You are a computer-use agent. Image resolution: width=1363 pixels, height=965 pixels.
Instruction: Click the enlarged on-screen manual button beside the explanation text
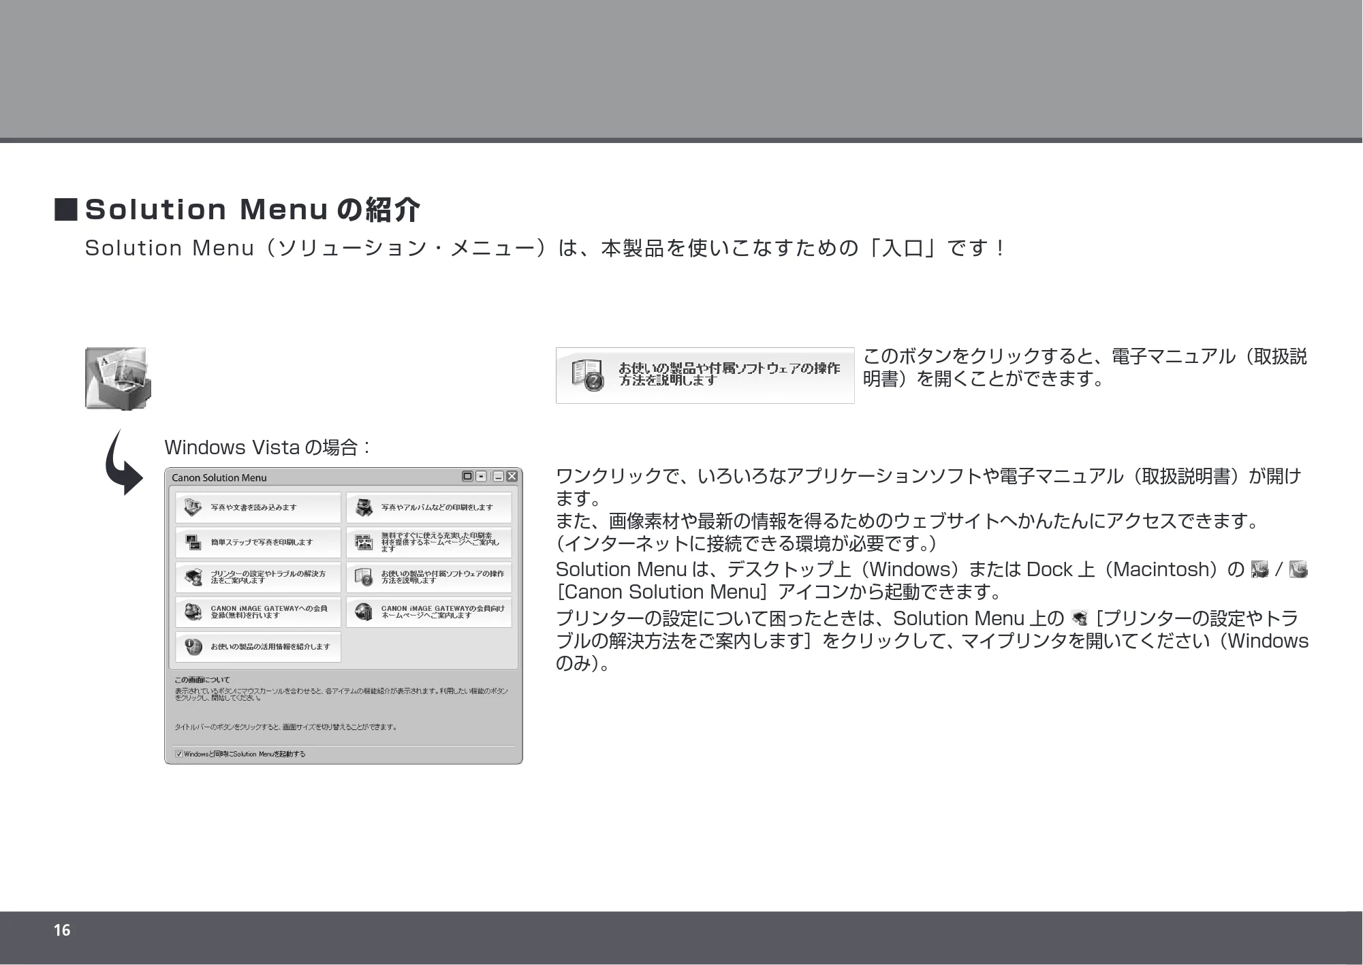coord(705,375)
